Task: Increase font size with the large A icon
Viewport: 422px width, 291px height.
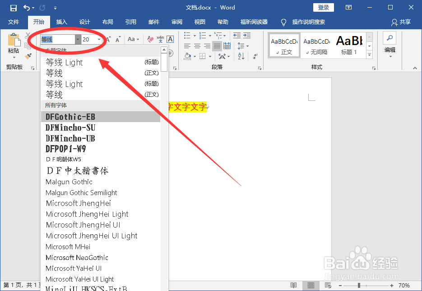Action: click(x=107, y=39)
